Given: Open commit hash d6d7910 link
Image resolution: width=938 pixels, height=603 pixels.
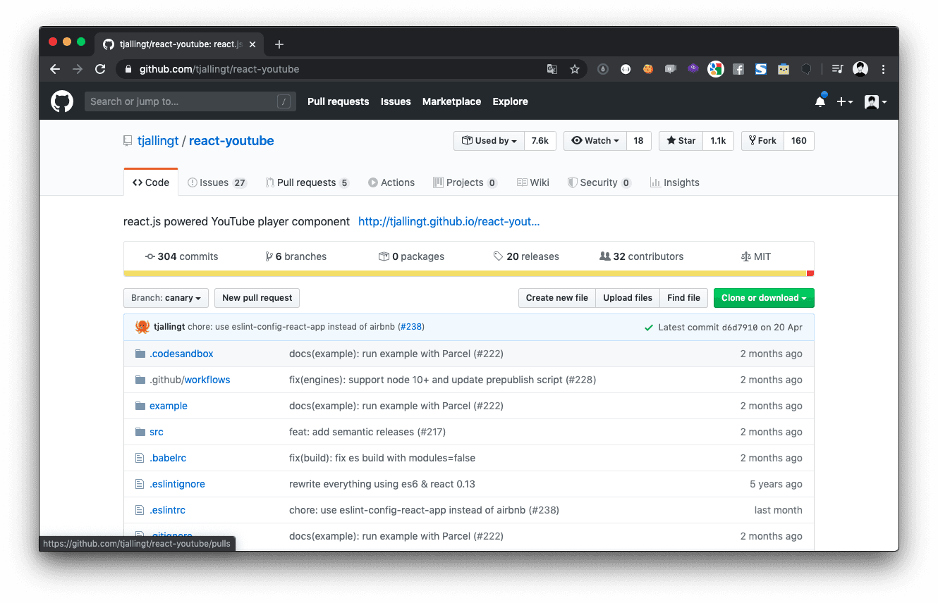Looking at the screenshot, I should [739, 328].
